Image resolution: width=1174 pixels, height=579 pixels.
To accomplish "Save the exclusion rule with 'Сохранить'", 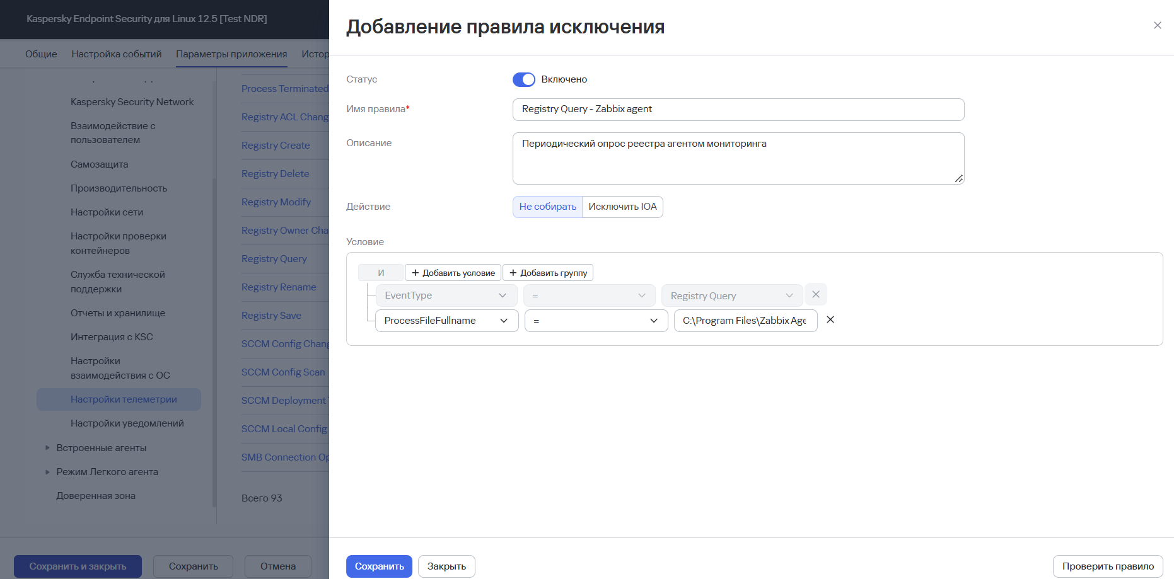I will click(379, 566).
